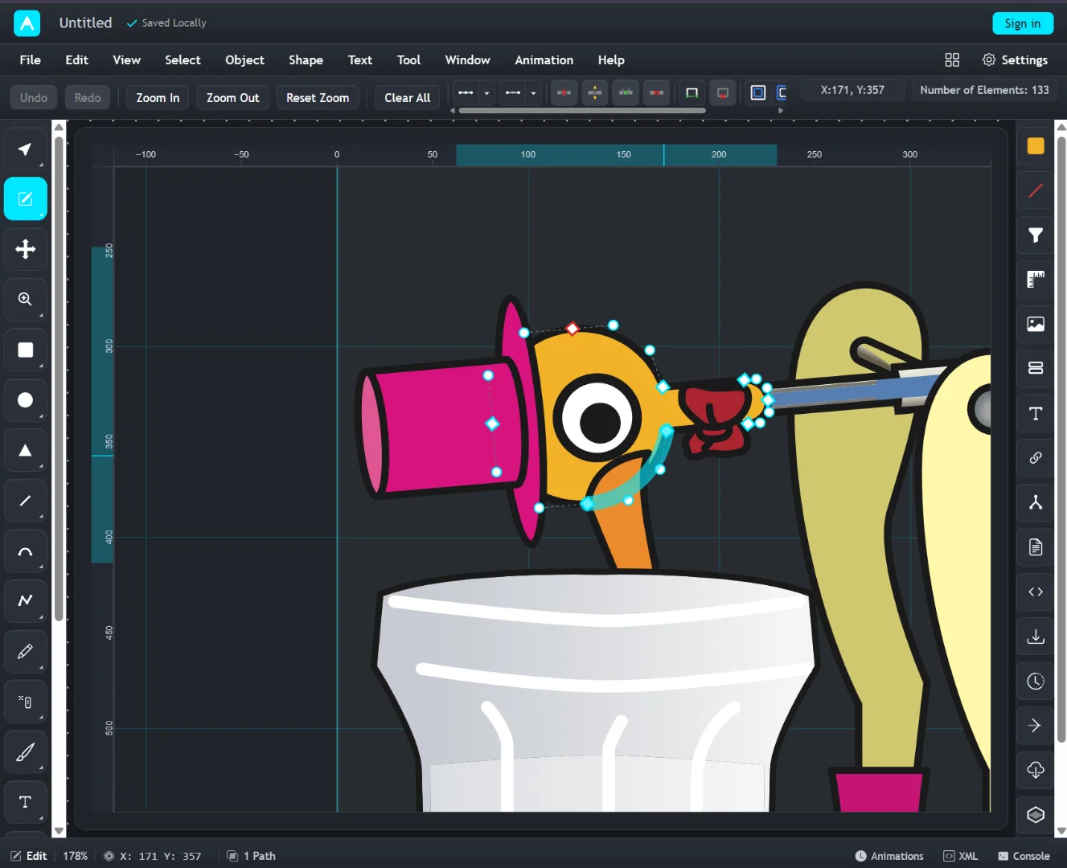
Task: Activate the node Edit tool
Action: [26, 199]
